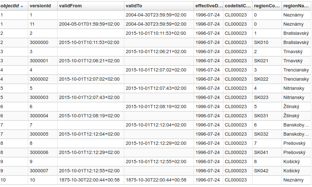Click the regionCode column header
Viewport: 312px width, 187px height.
[x=267, y=6]
